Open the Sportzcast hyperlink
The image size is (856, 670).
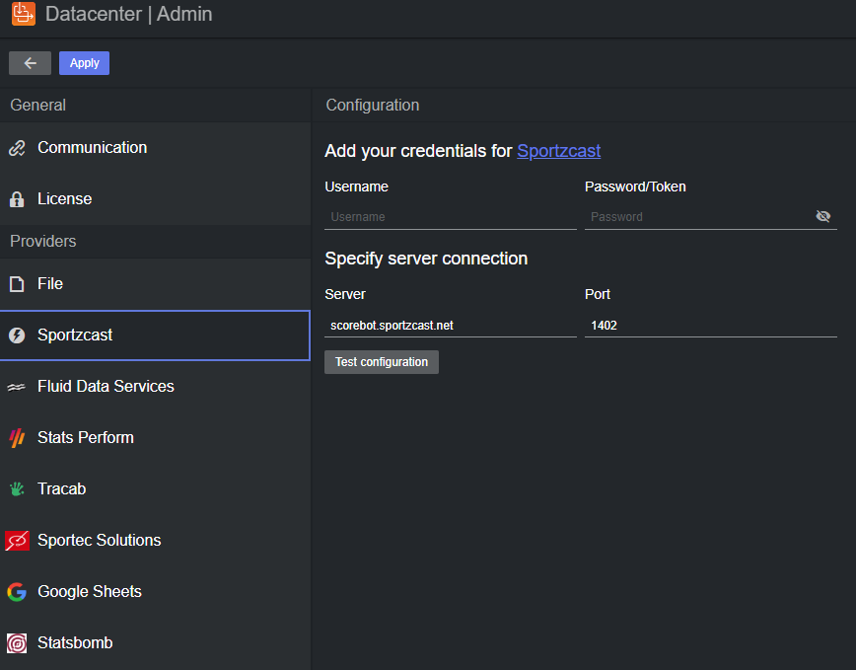point(558,151)
